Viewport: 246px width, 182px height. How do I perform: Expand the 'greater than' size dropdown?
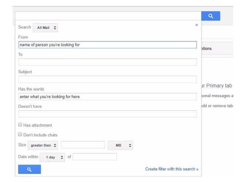coord(43,145)
